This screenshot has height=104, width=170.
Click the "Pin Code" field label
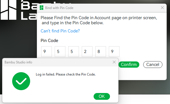tap(49, 41)
